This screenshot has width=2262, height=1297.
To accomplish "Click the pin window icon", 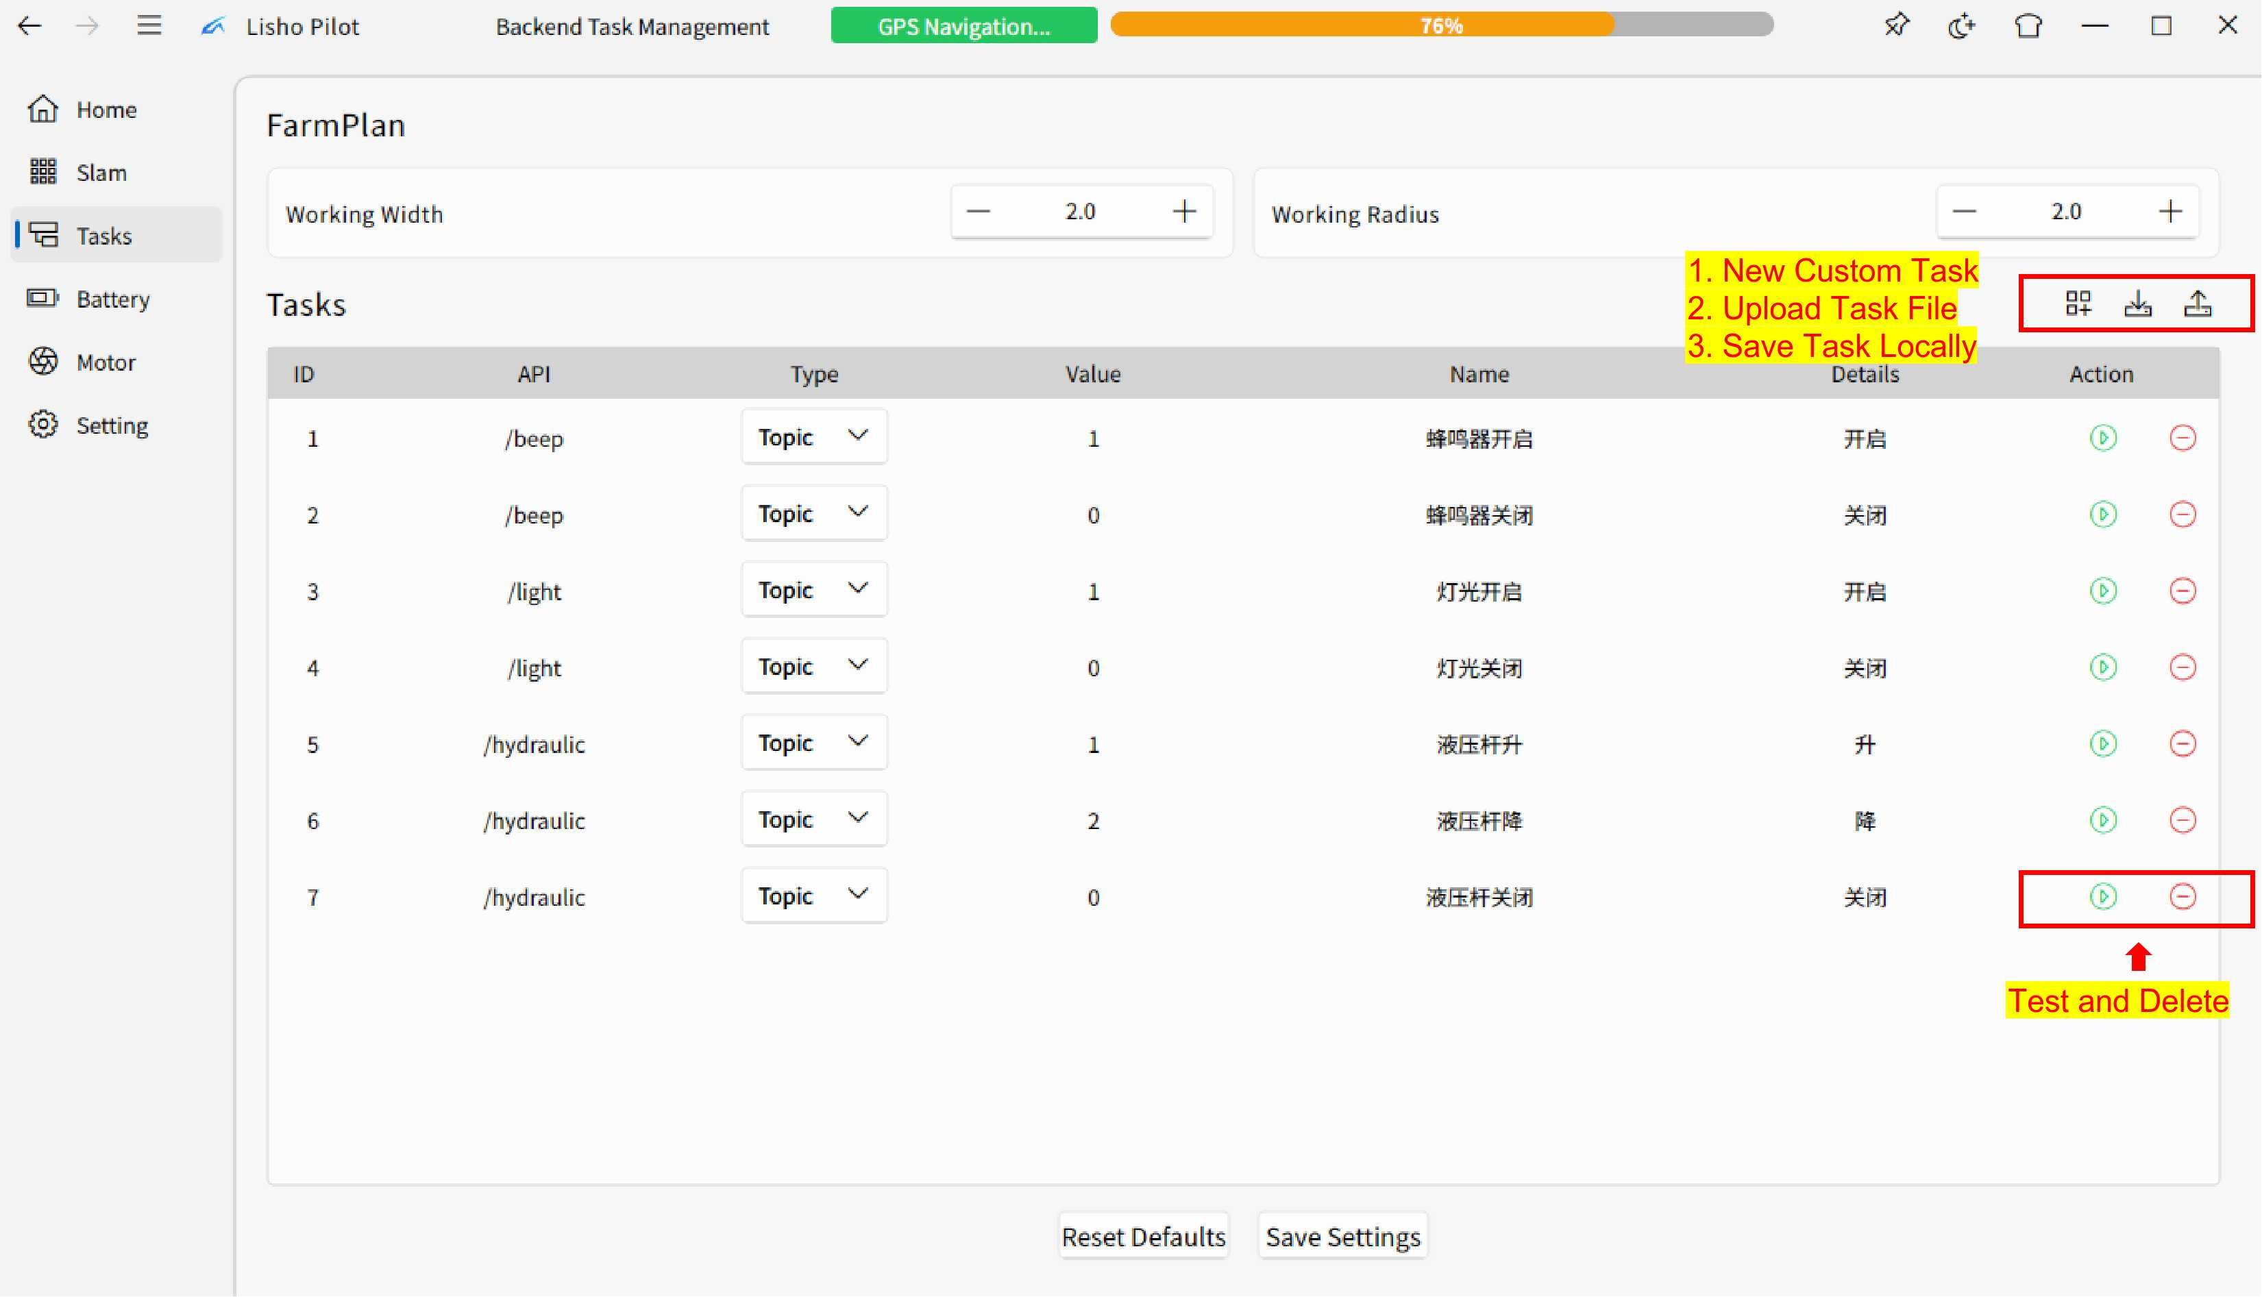I will pos(1897,25).
